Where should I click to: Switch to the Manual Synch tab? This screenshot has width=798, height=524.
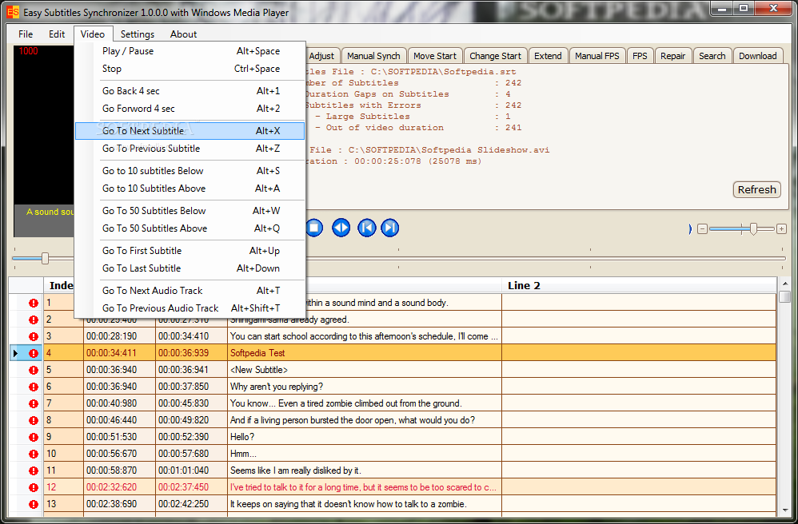point(373,56)
